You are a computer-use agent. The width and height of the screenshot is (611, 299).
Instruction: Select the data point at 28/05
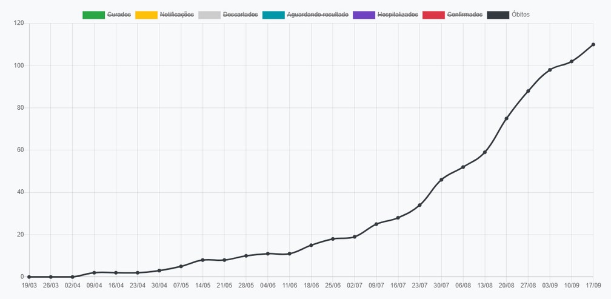tap(246, 256)
